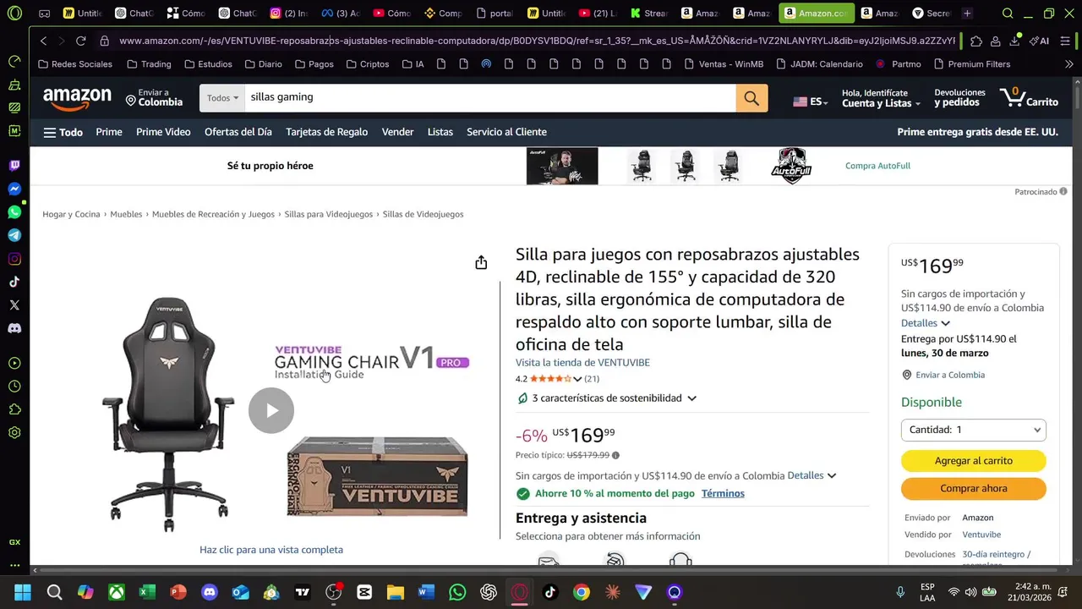Click Haz clic para una vista completa
The image size is (1082, 609).
[x=271, y=550]
